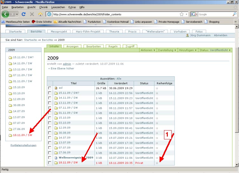Click the Portleteinstellungen link
The height and width of the screenshot is (173, 239).
pyautogui.click(x=23, y=145)
